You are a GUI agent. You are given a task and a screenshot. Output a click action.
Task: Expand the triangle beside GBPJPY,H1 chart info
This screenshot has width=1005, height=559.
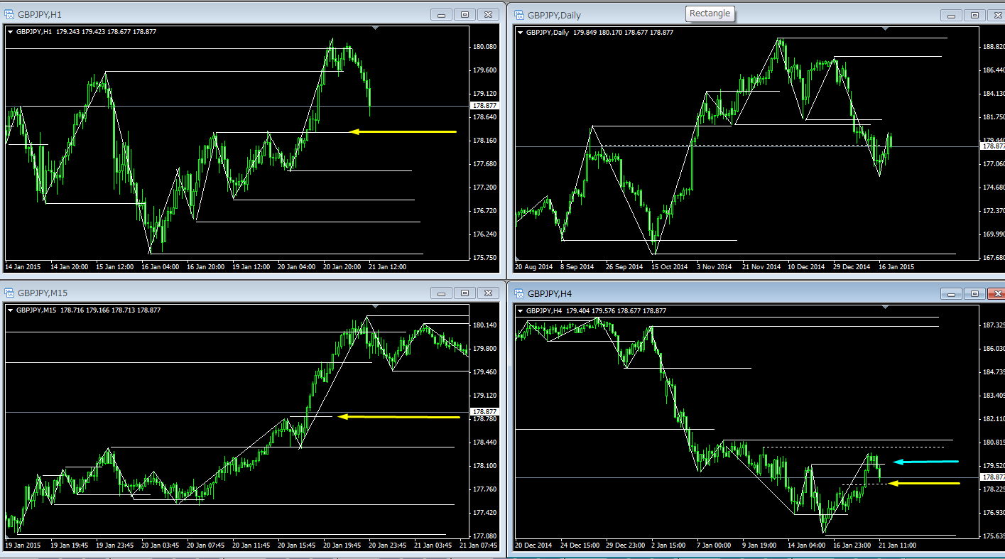coord(10,32)
